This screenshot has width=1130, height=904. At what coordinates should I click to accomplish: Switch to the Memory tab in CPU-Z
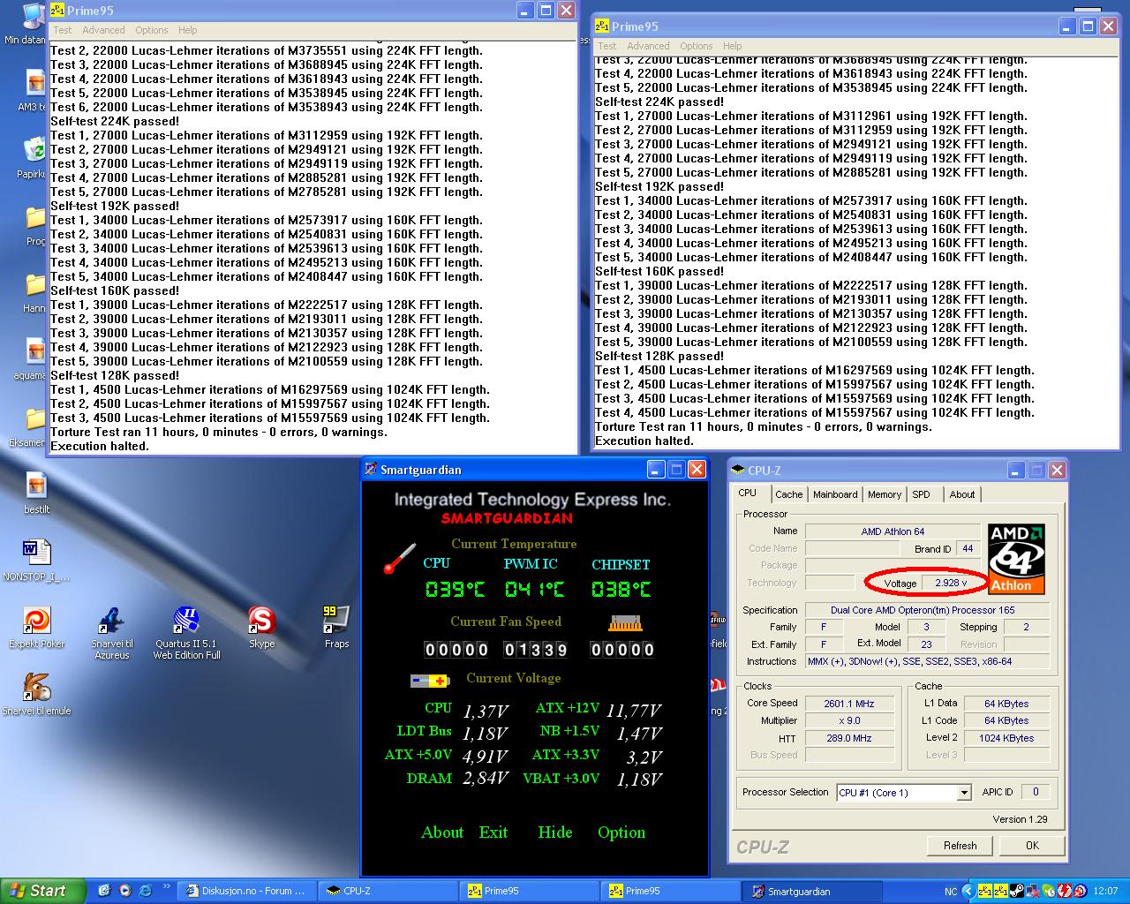coord(885,494)
